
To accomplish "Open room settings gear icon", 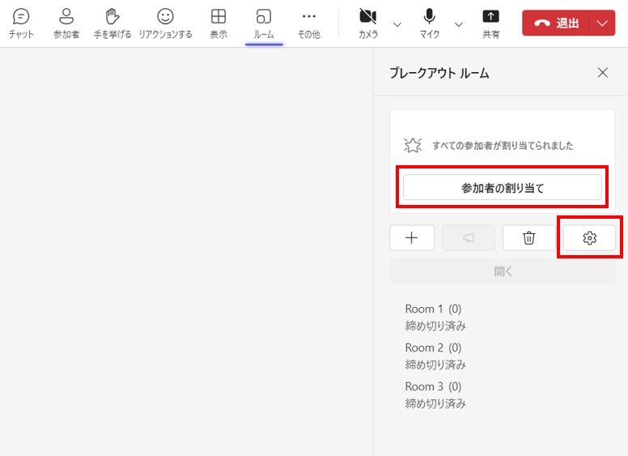I will pyautogui.click(x=589, y=238).
